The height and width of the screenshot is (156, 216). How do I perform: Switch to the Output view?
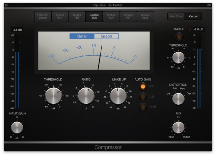point(193,16)
